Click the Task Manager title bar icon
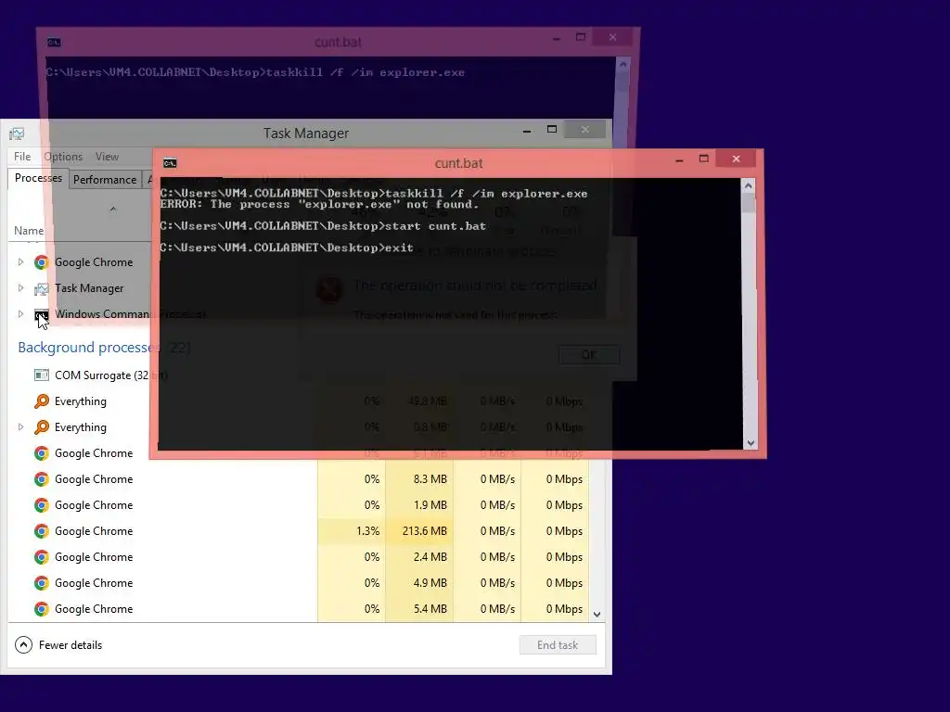The height and width of the screenshot is (712, 950). pos(17,133)
